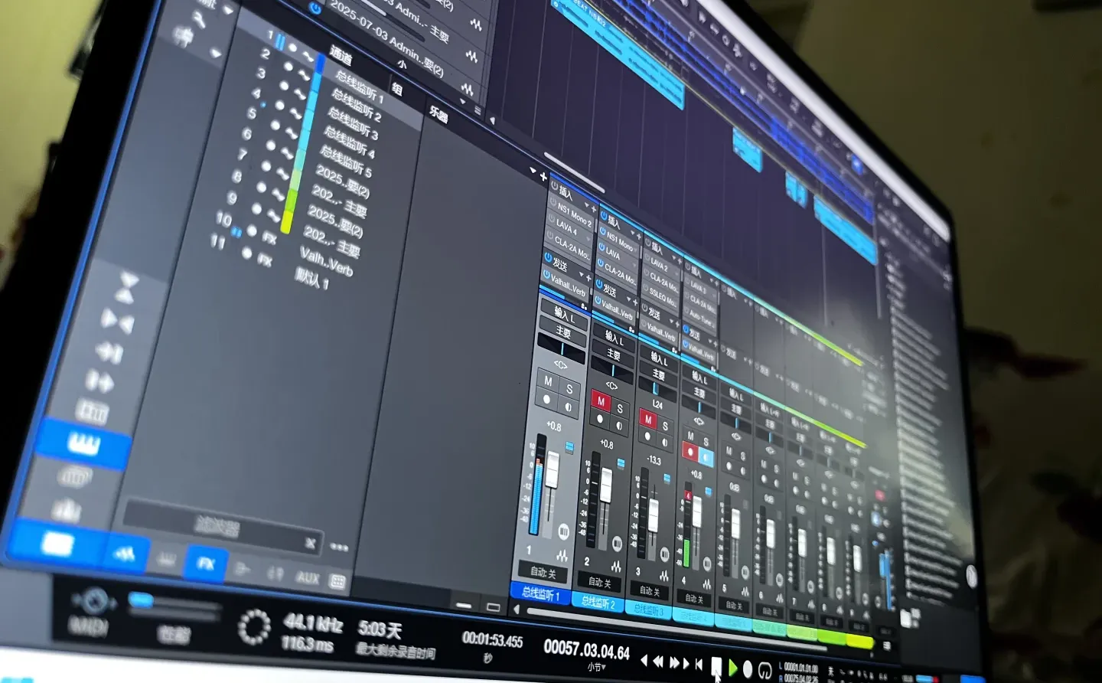Open the 输入 L input selector on channel 1
Screen dimensions: 1102x683
[x=565, y=314]
